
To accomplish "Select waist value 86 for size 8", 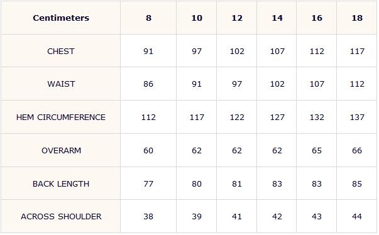I will (148, 84).
